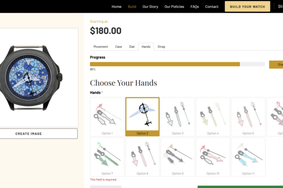Open the FAQs page link
Screen dimensions: 283x188
pos(194,7)
